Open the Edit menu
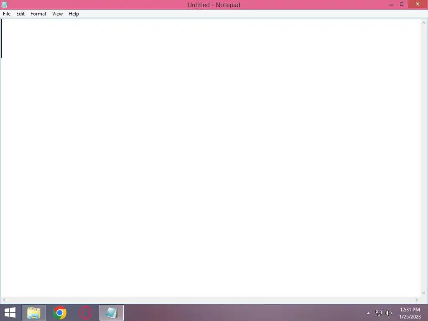Image resolution: width=428 pixels, height=321 pixels. point(20,14)
